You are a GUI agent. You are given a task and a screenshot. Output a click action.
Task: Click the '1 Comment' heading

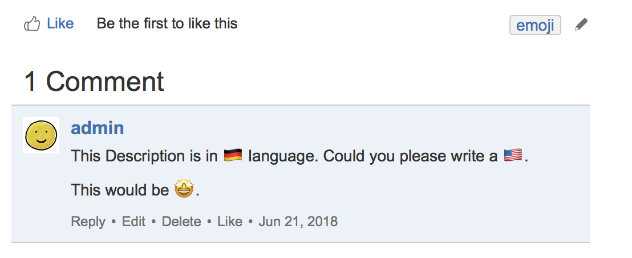pos(94,82)
